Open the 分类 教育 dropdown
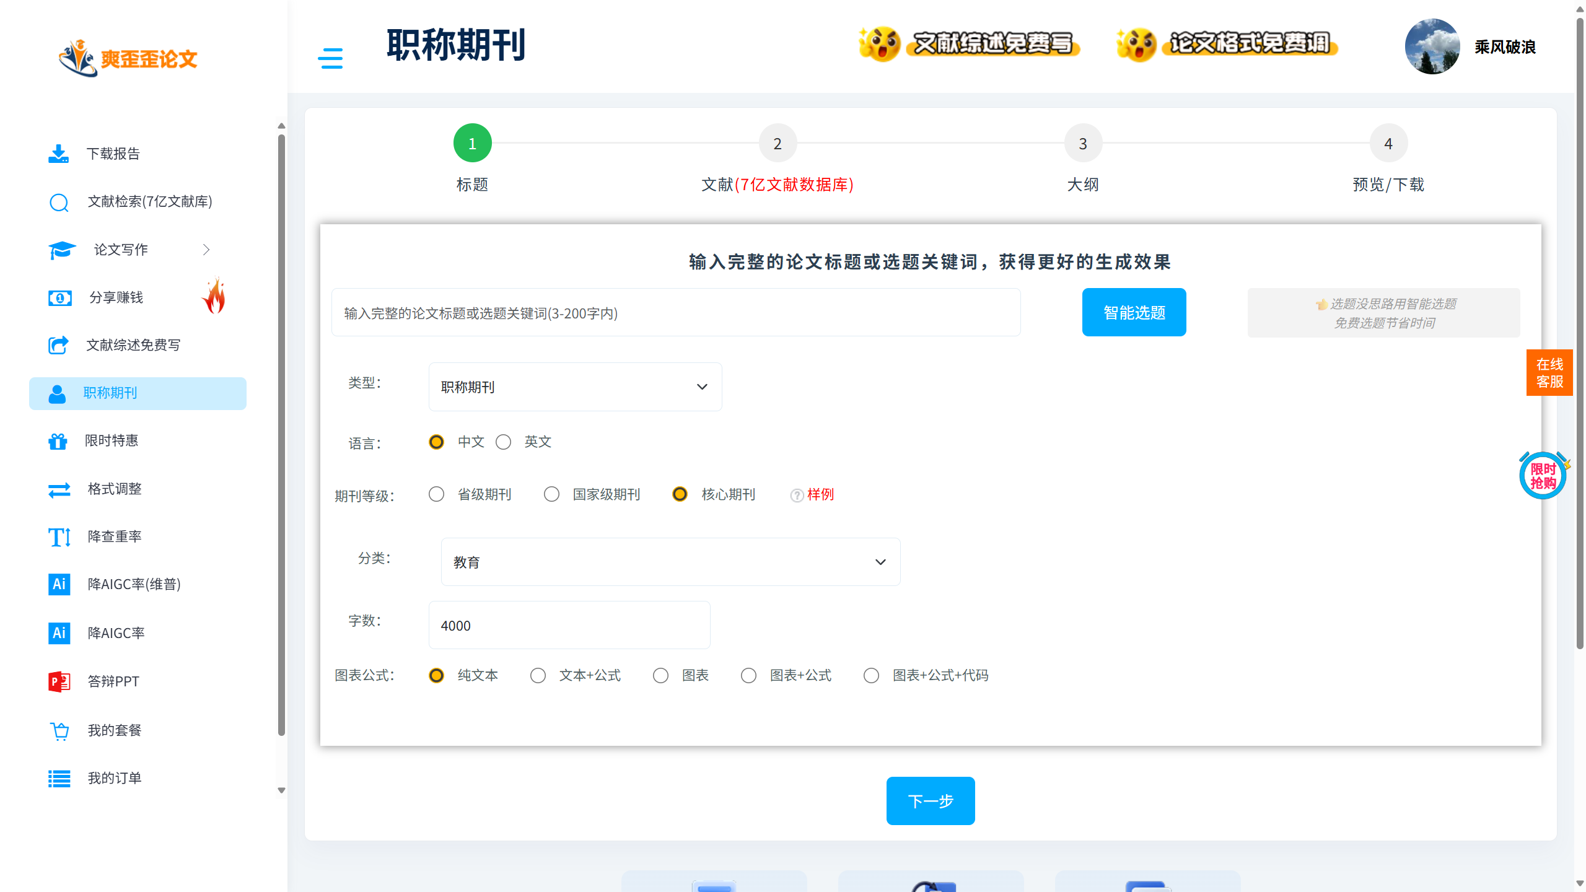The image size is (1586, 892). (670, 562)
